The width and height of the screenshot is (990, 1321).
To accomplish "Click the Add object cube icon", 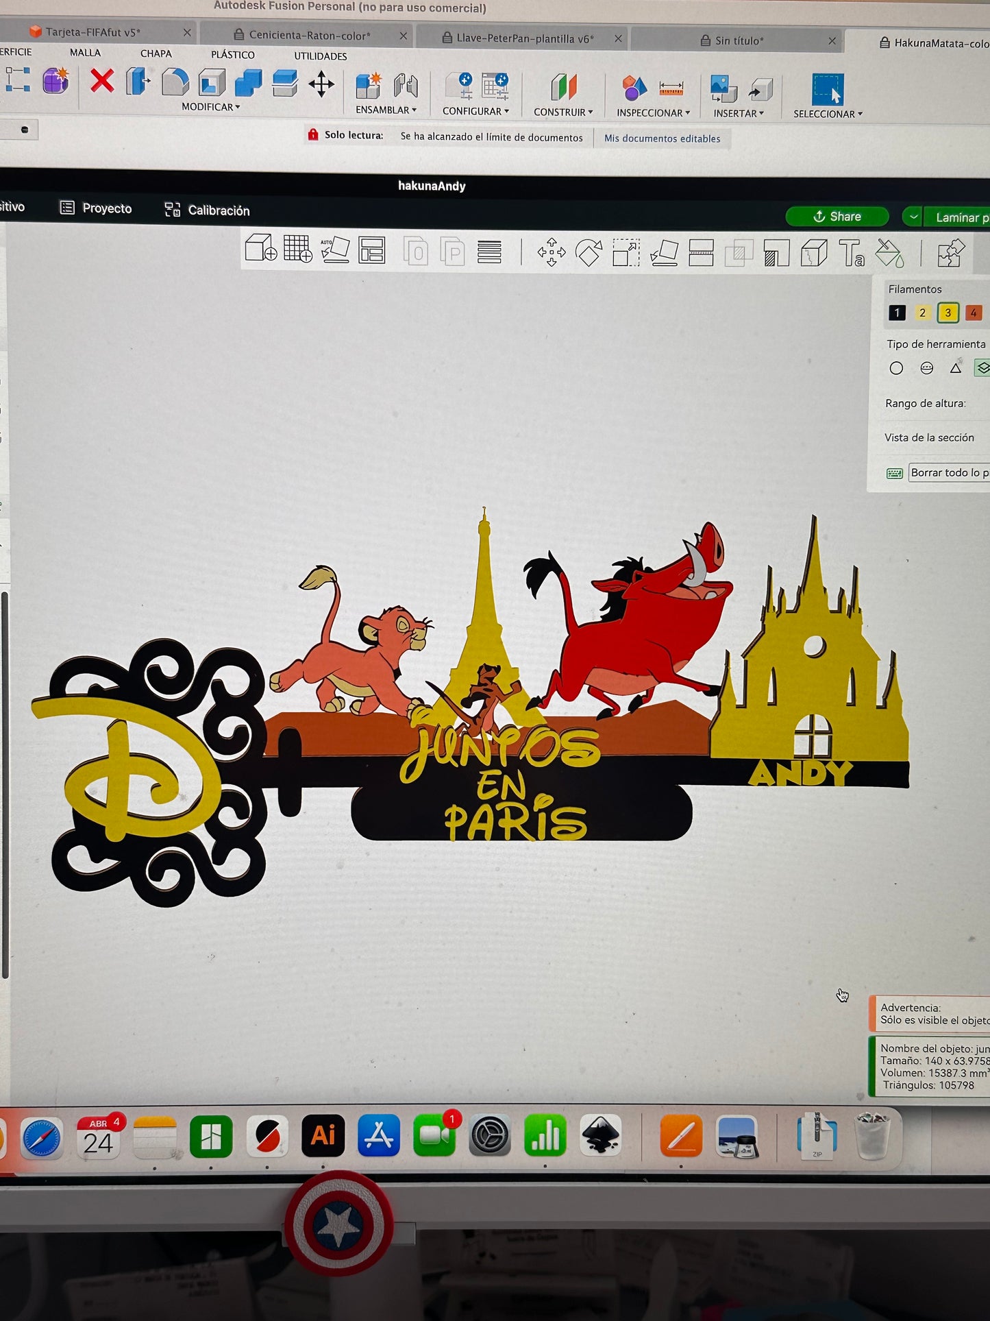I will [x=261, y=248].
